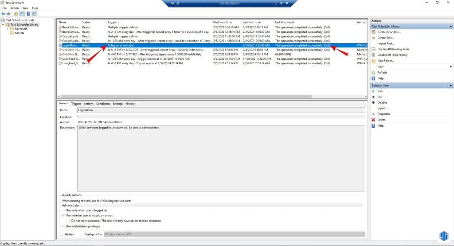Screen dimensions: 454x246
Task: Switch to the Actions tab in task details
Action: (89, 104)
